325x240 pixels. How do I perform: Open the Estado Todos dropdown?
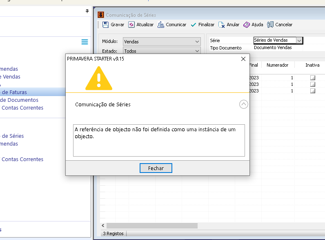(198, 51)
